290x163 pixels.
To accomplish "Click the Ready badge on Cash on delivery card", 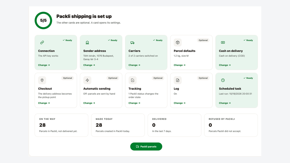I will 248,40.
